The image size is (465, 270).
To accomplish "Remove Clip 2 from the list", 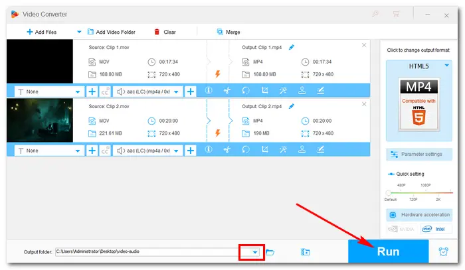I will [x=364, y=104].
